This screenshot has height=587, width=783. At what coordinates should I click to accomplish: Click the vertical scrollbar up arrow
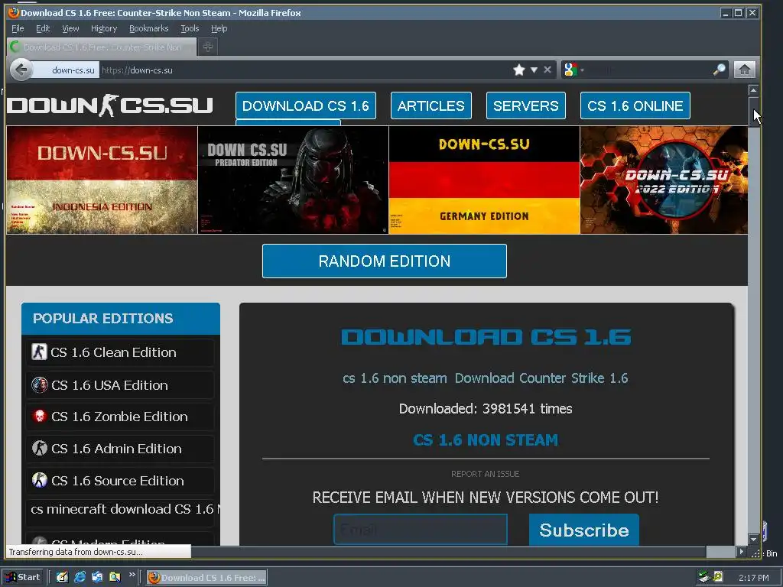[x=753, y=90]
